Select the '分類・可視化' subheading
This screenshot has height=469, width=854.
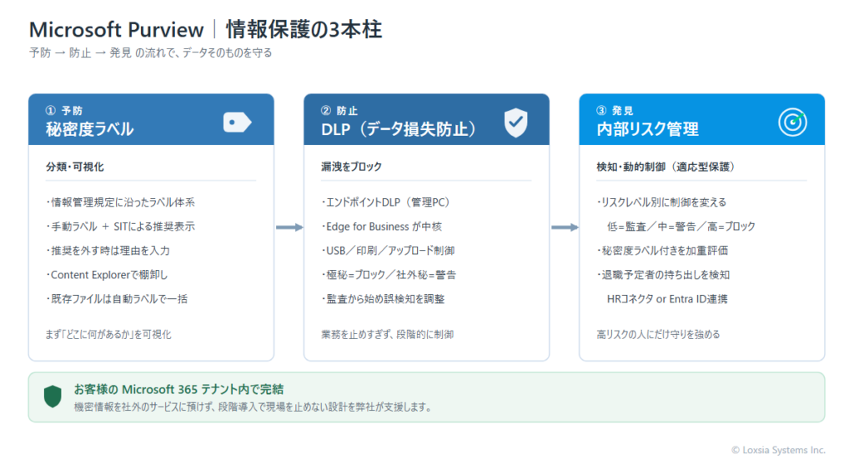click(74, 167)
